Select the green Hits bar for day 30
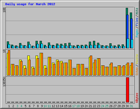 pyautogui.click(x=127, y=11)
